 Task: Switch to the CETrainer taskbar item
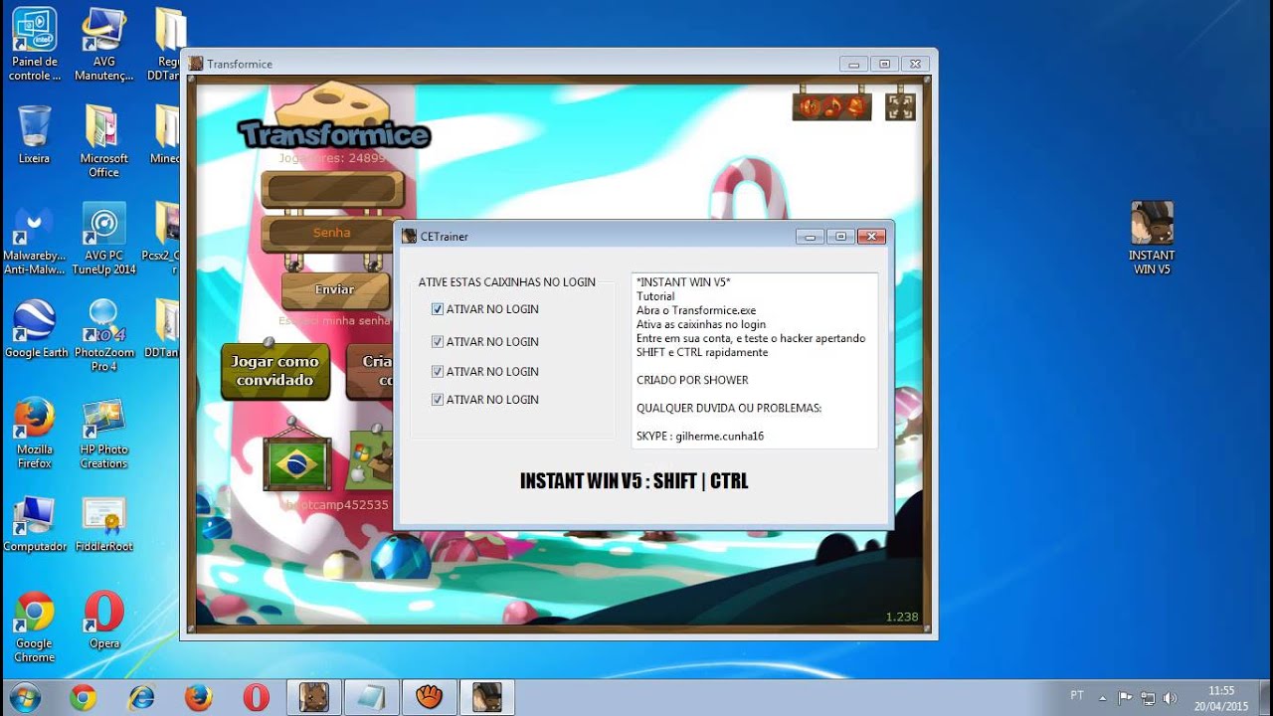pos(487,698)
